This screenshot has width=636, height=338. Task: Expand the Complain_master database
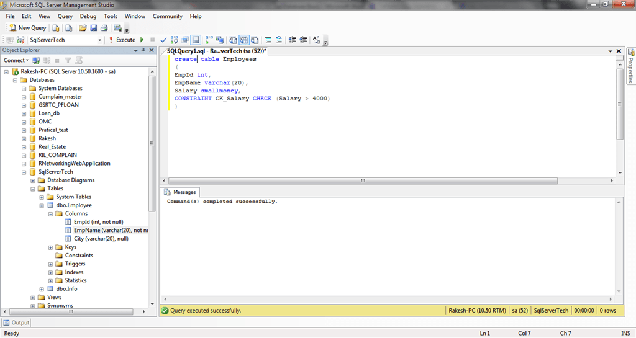[24, 97]
